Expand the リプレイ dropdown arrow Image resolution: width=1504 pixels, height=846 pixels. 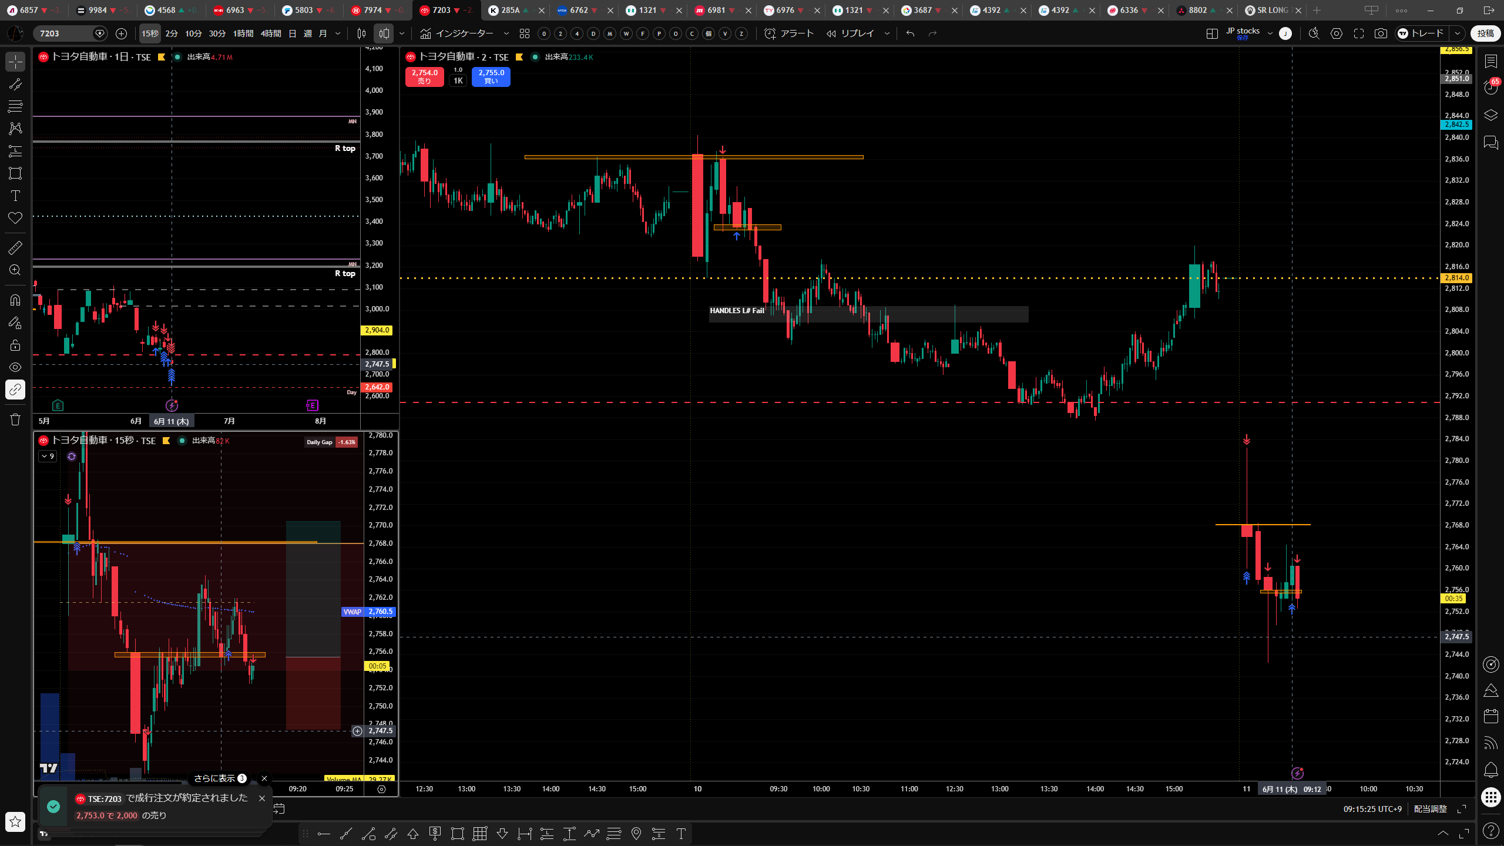click(887, 33)
